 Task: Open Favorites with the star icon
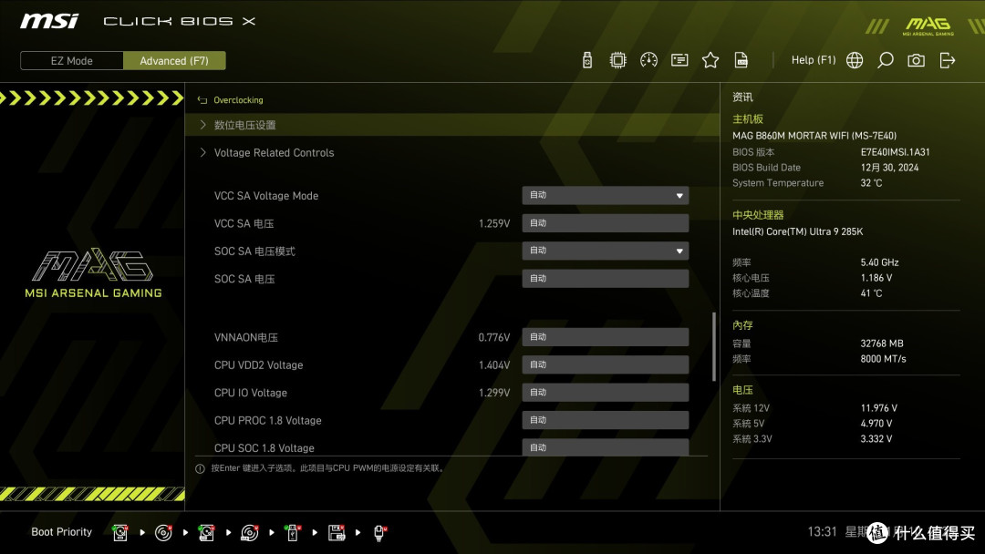(710, 60)
